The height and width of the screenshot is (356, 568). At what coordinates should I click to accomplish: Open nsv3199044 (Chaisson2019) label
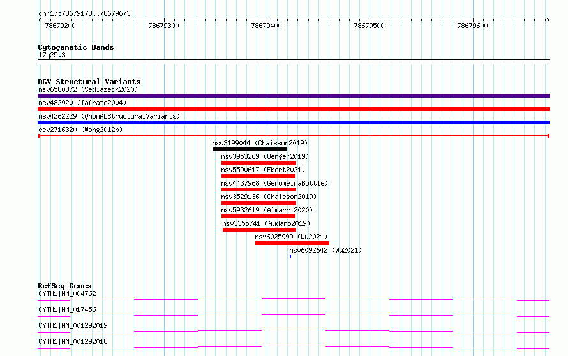260,143
